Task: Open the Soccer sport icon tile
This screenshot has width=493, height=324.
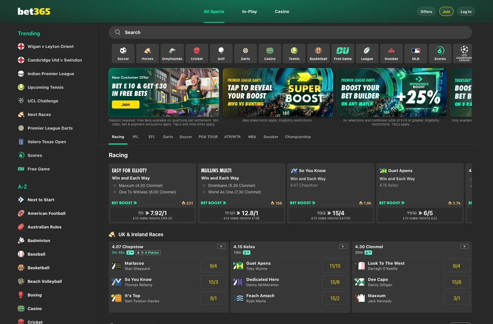Action: 123,53
